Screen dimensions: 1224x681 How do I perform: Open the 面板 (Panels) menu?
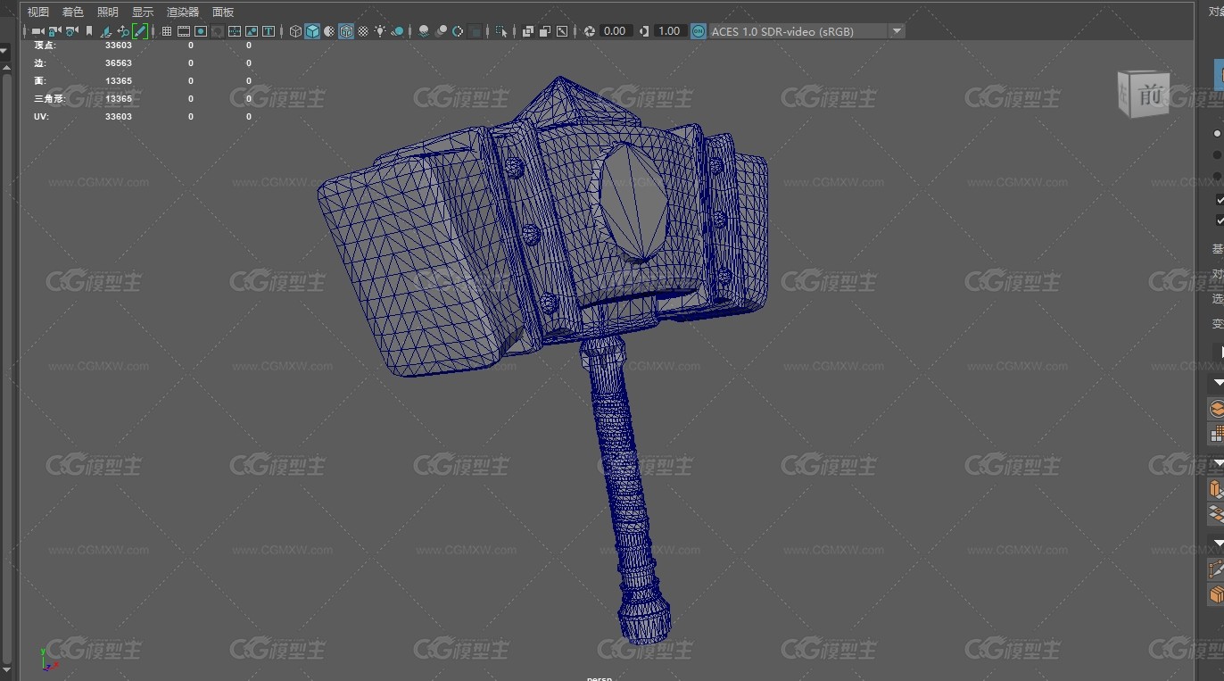point(223,12)
